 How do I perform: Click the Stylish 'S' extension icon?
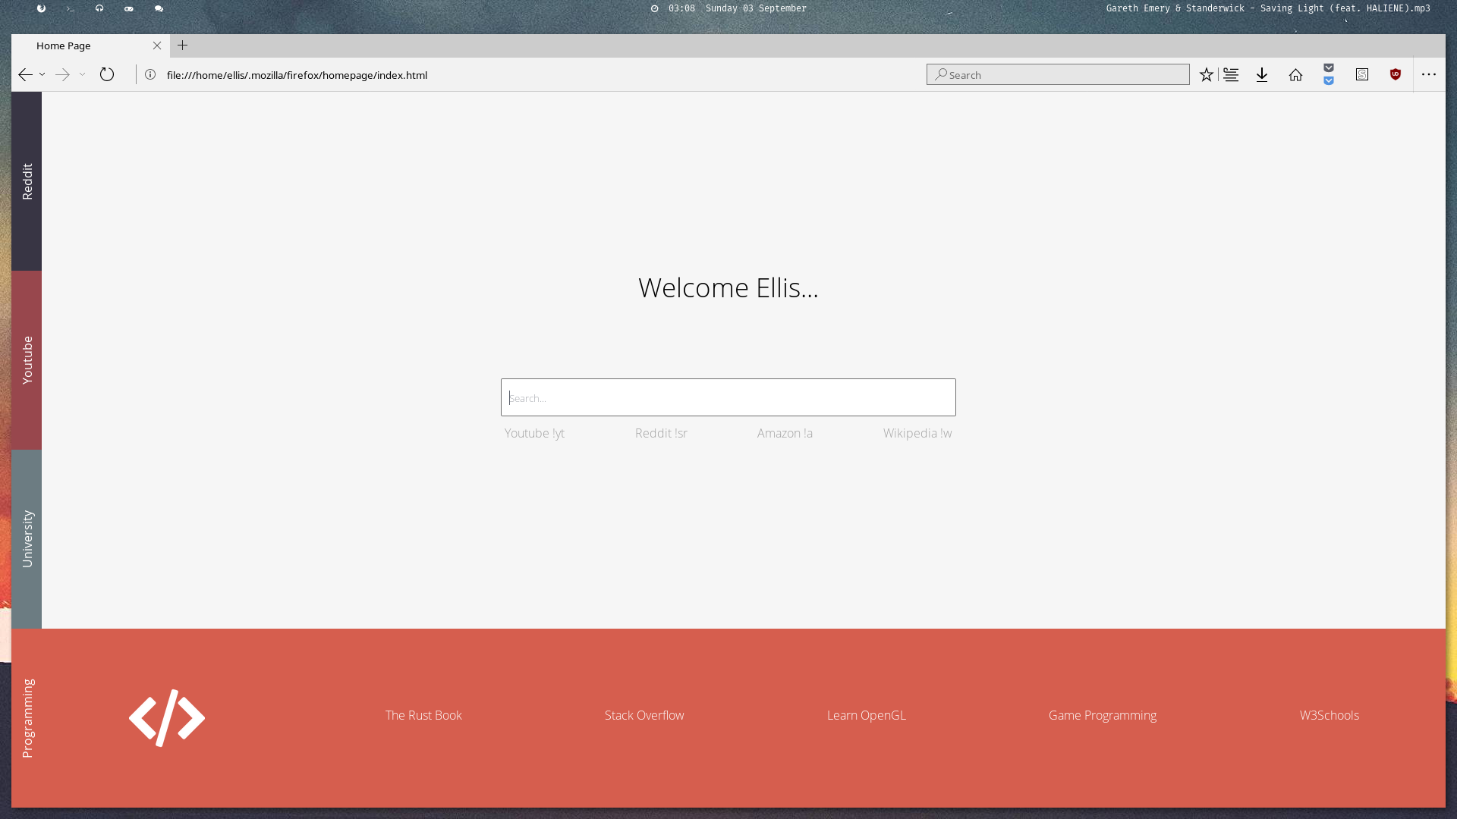click(1362, 74)
